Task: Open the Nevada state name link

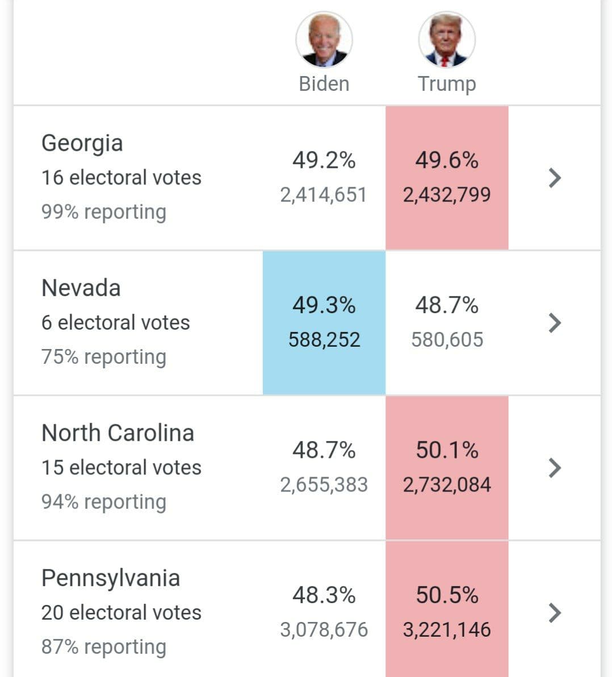Action: coord(81,288)
